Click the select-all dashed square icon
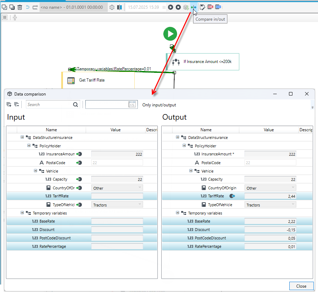The image size is (318, 295). (5, 17)
